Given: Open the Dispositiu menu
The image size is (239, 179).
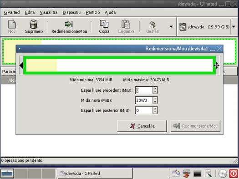Looking at the screenshot, I should [71, 12].
